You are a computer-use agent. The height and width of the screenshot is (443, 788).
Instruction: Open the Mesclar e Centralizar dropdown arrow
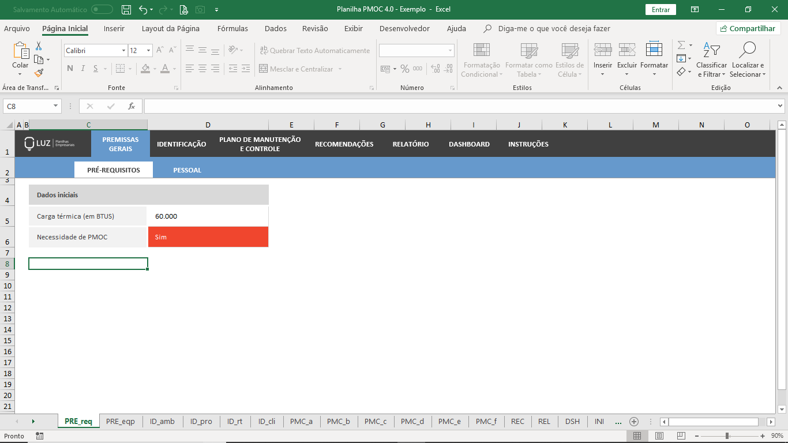pos(340,69)
